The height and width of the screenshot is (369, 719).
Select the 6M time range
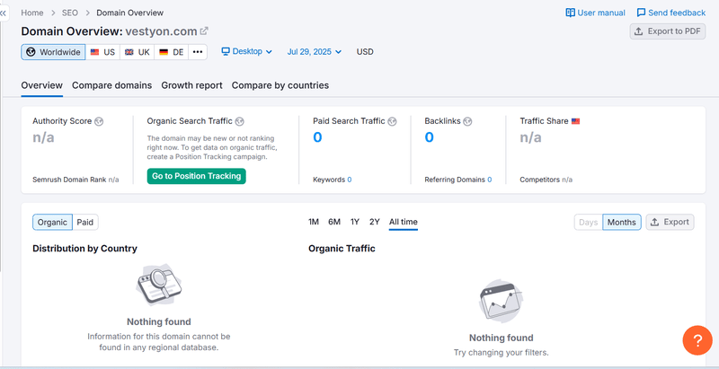[x=334, y=222]
